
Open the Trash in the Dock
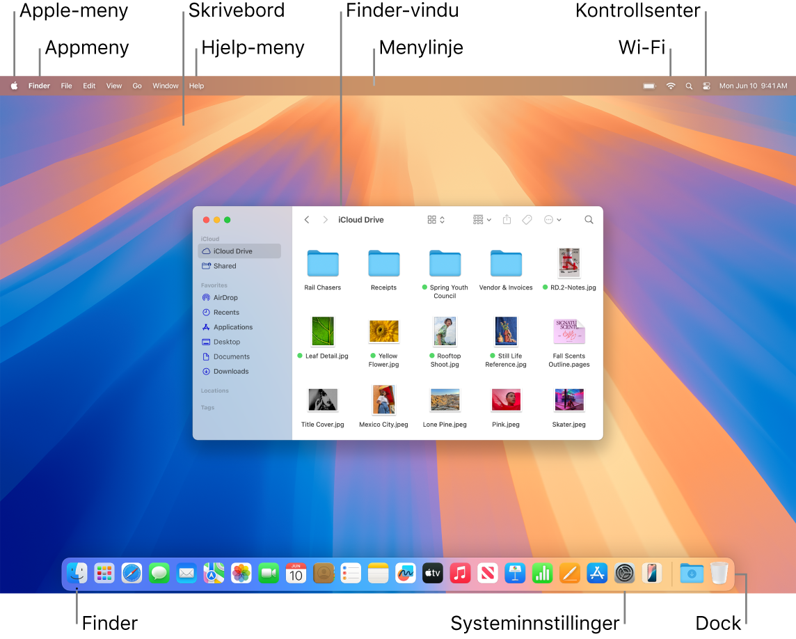719,574
